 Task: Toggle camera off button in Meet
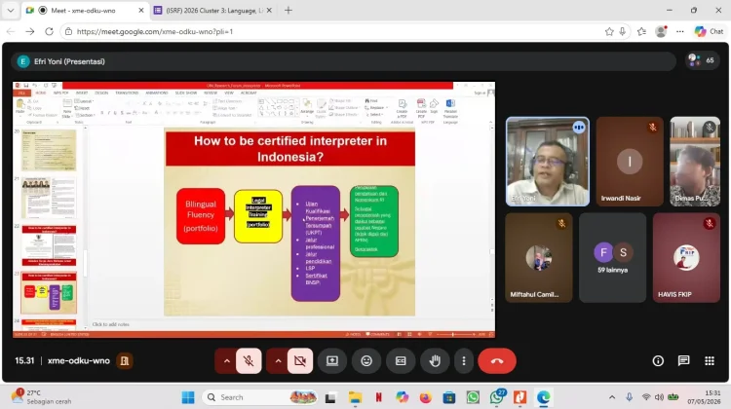[x=300, y=360]
